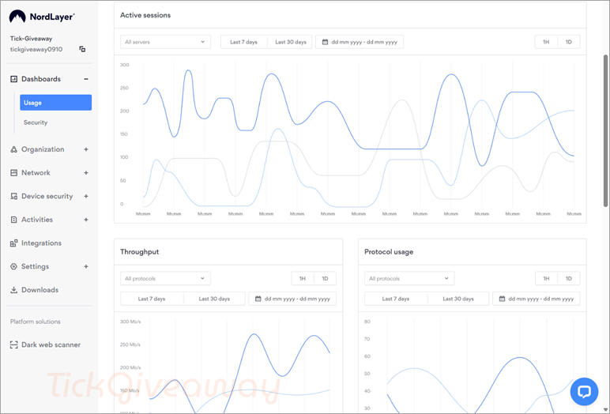Collapse the Dashboards section
The width and height of the screenshot is (610, 414).
click(86, 79)
